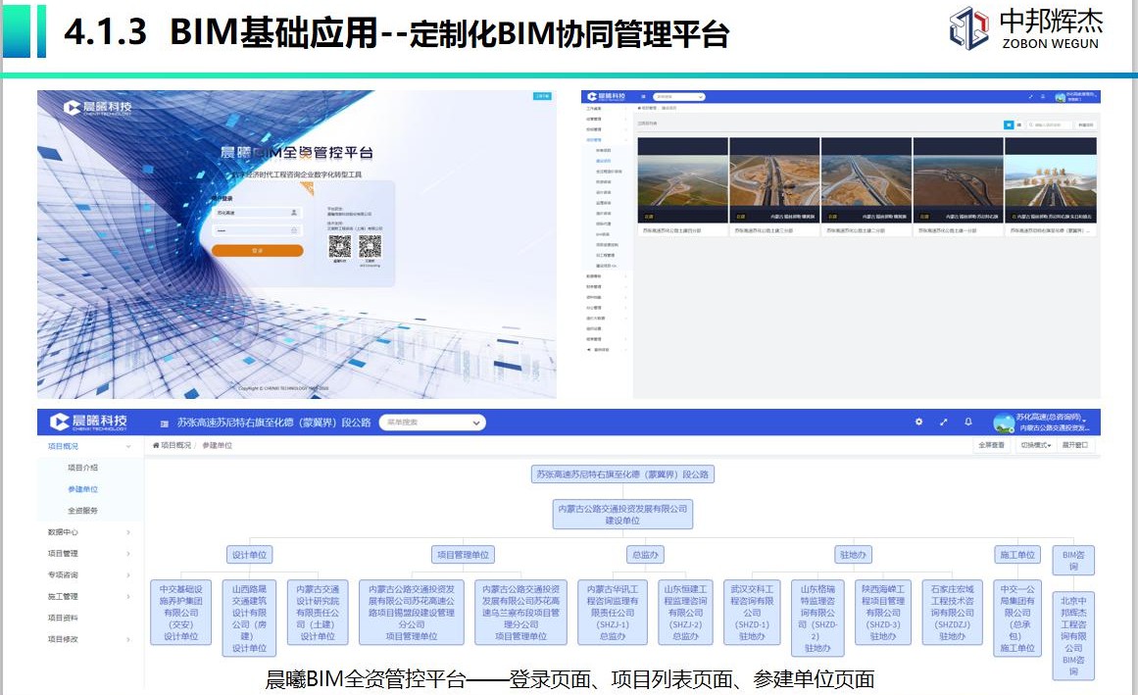Click 中交一公局集团 施工单位 node

[x=1016, y=619]
